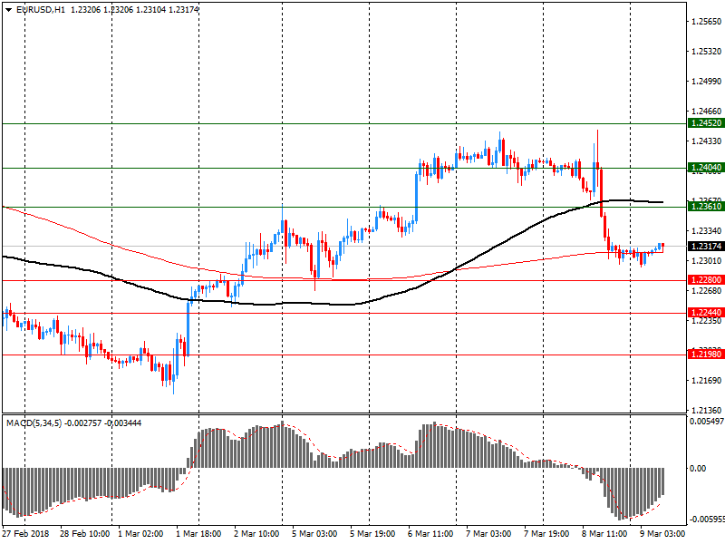
Task: Click the 1.25650 price scale value
Action: (x=707, y=21)
